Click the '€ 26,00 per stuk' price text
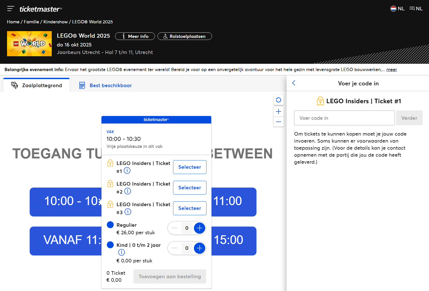The image size is (429, 291). pos(136,232)
